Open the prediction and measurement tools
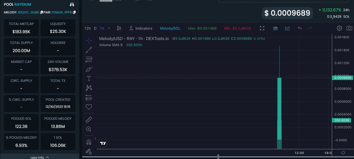The width and height of the screenshot is (354, 159). [x=89, y=97]
